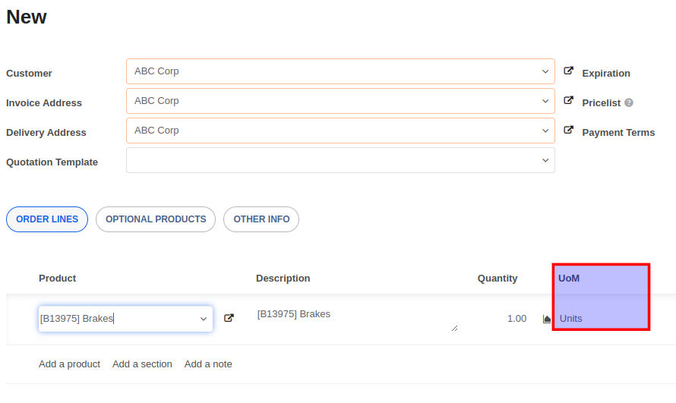
Task: Open Brakes product external link icon
Action: tap(229, 319)
